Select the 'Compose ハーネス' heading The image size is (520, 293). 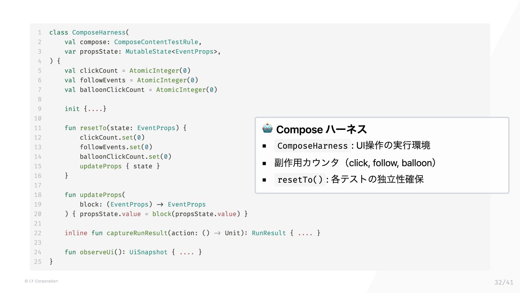322,130
